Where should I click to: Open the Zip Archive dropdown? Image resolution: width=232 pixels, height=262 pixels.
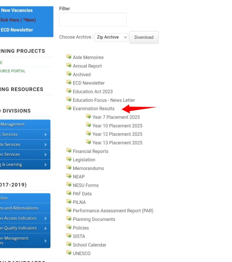[111, 37]
